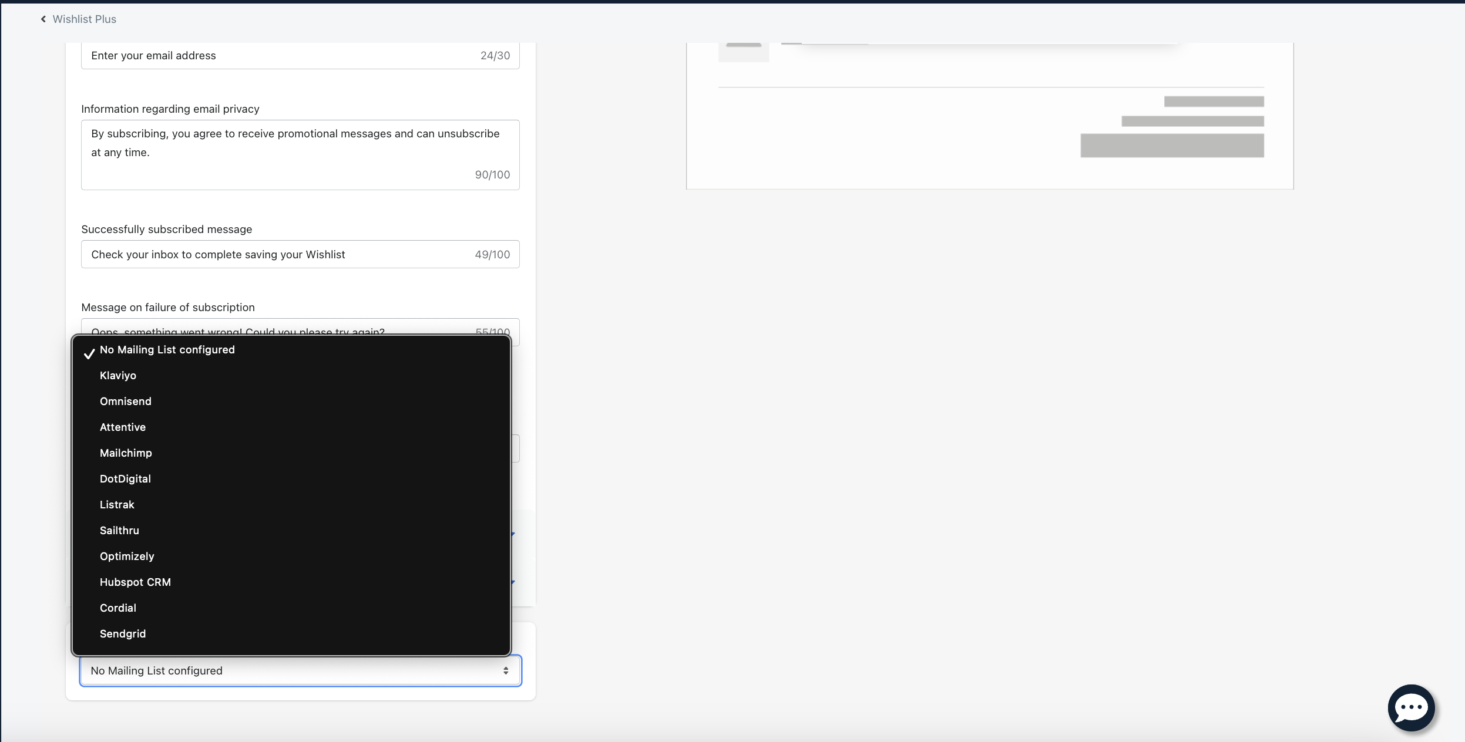Click the Enter your email address field
1465x742 pixels.
282,56
